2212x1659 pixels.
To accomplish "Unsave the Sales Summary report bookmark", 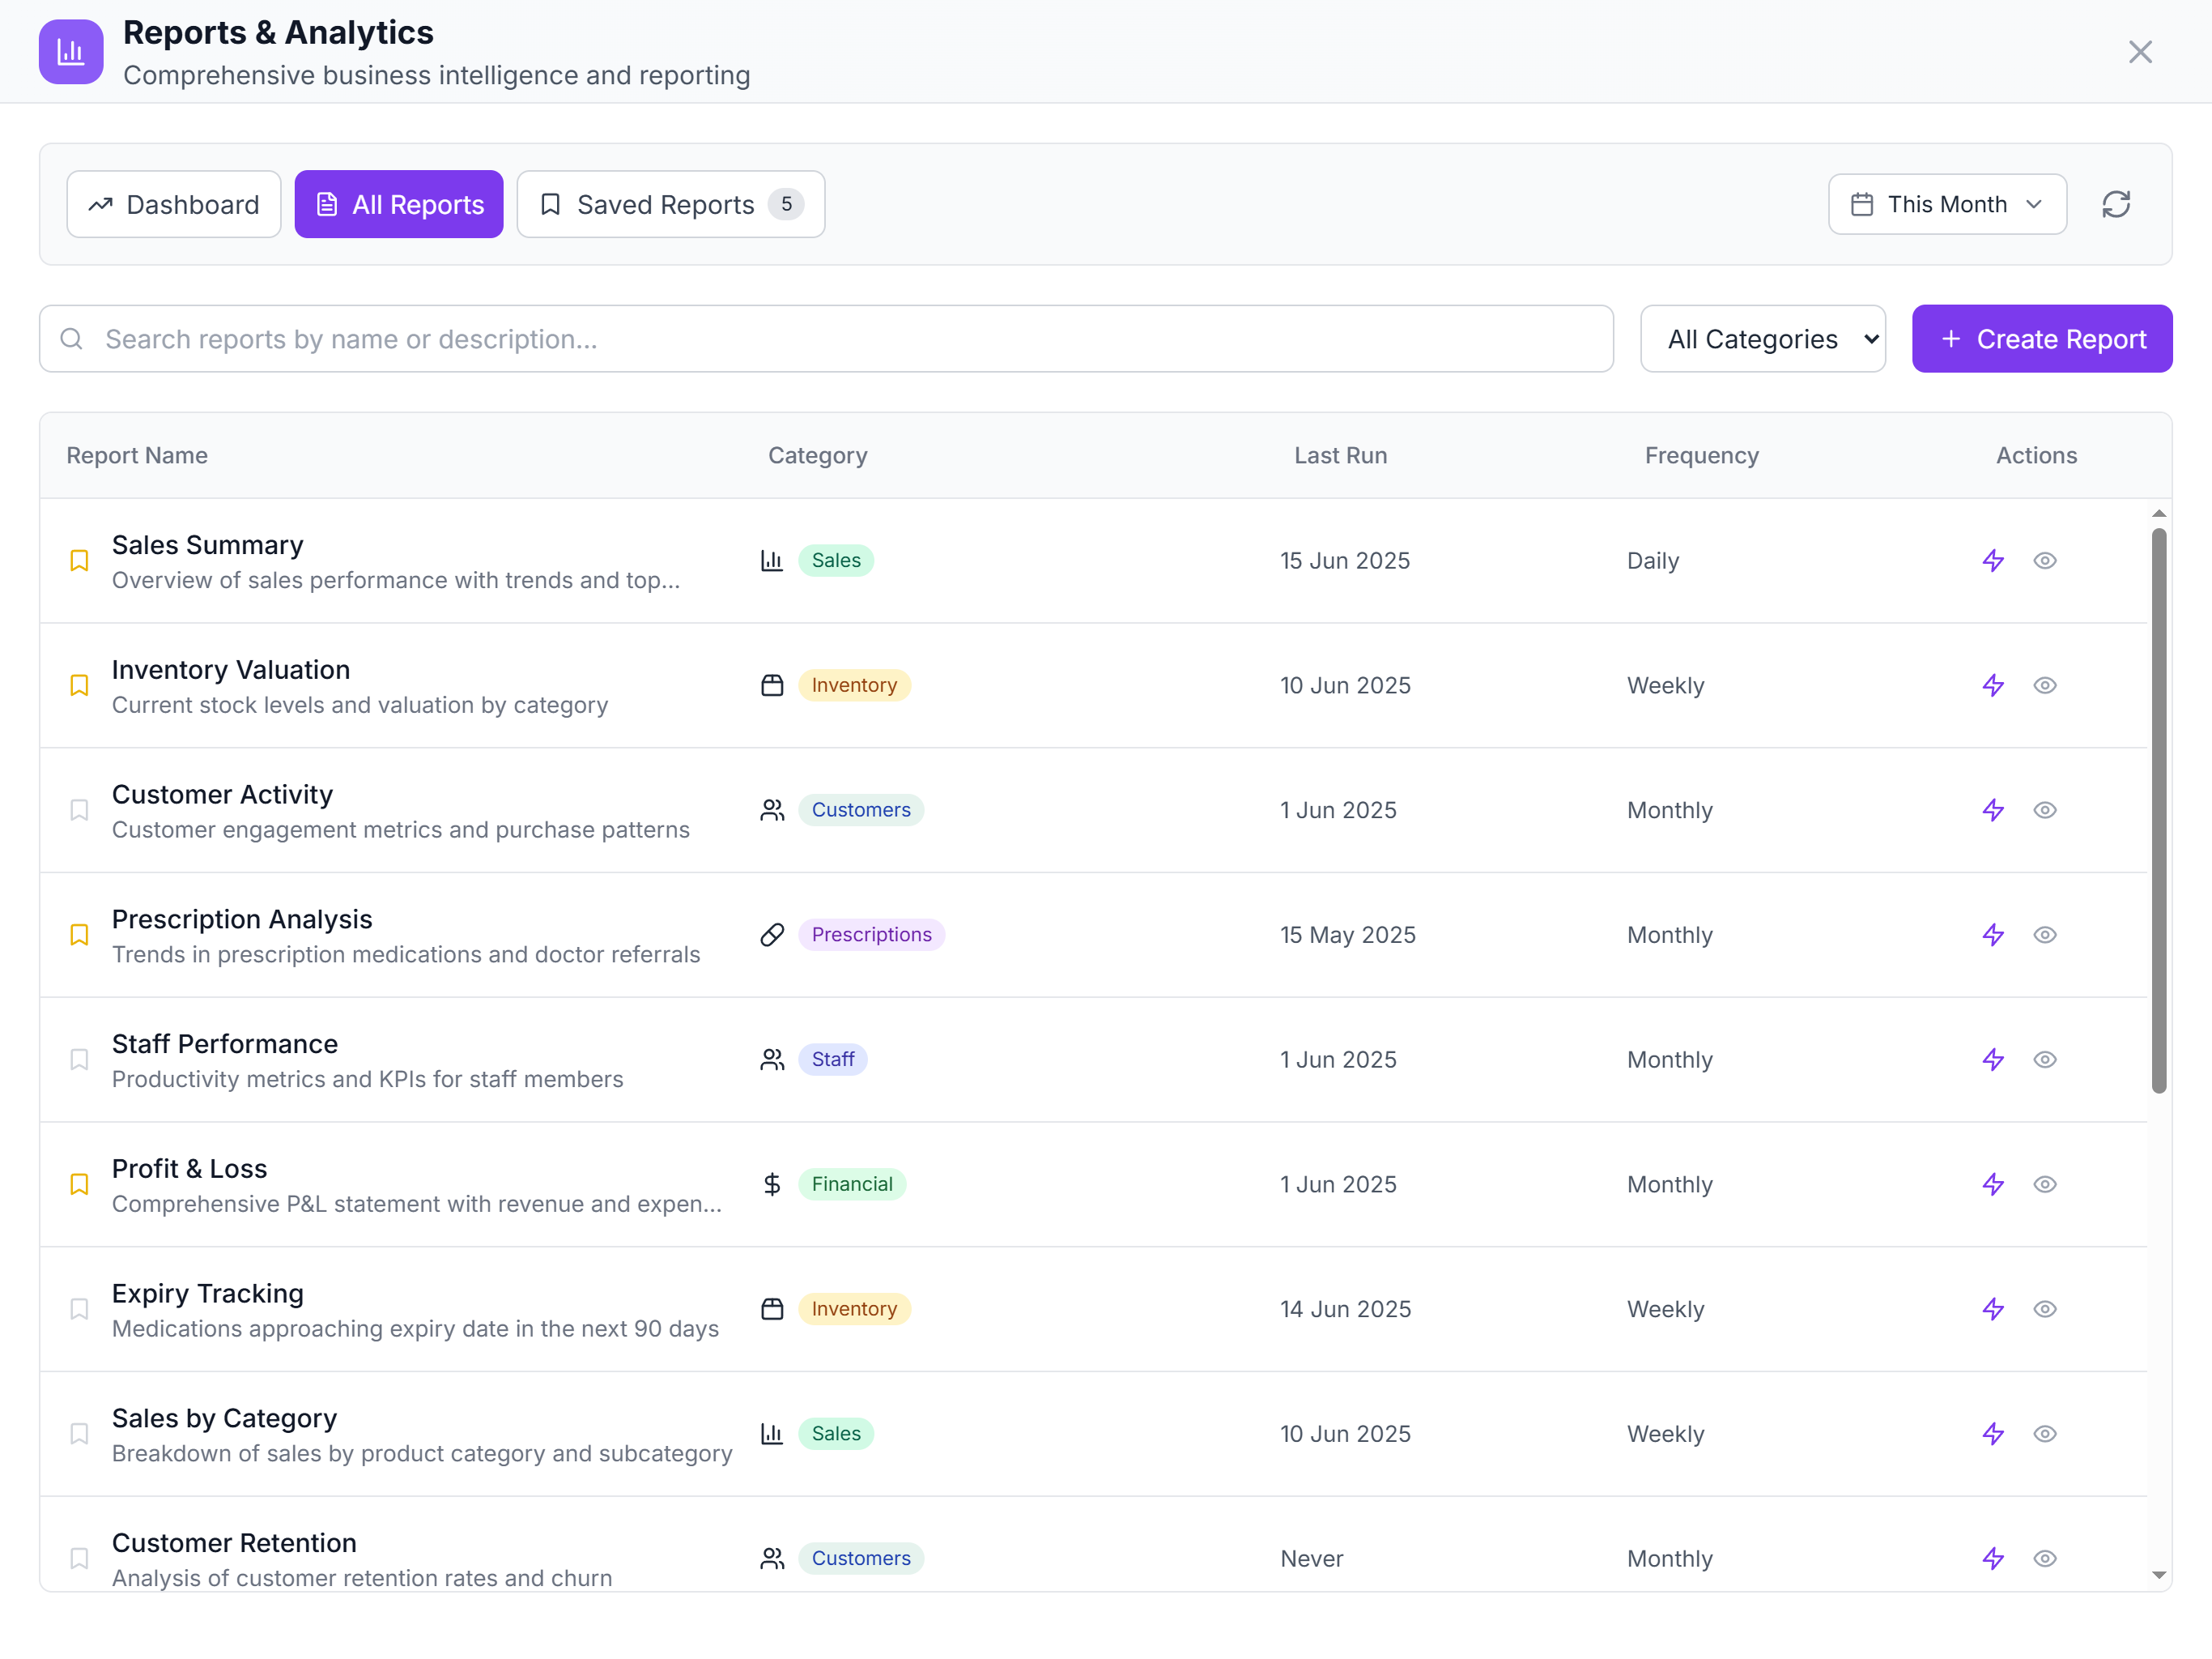I will [x=79, y=561].
